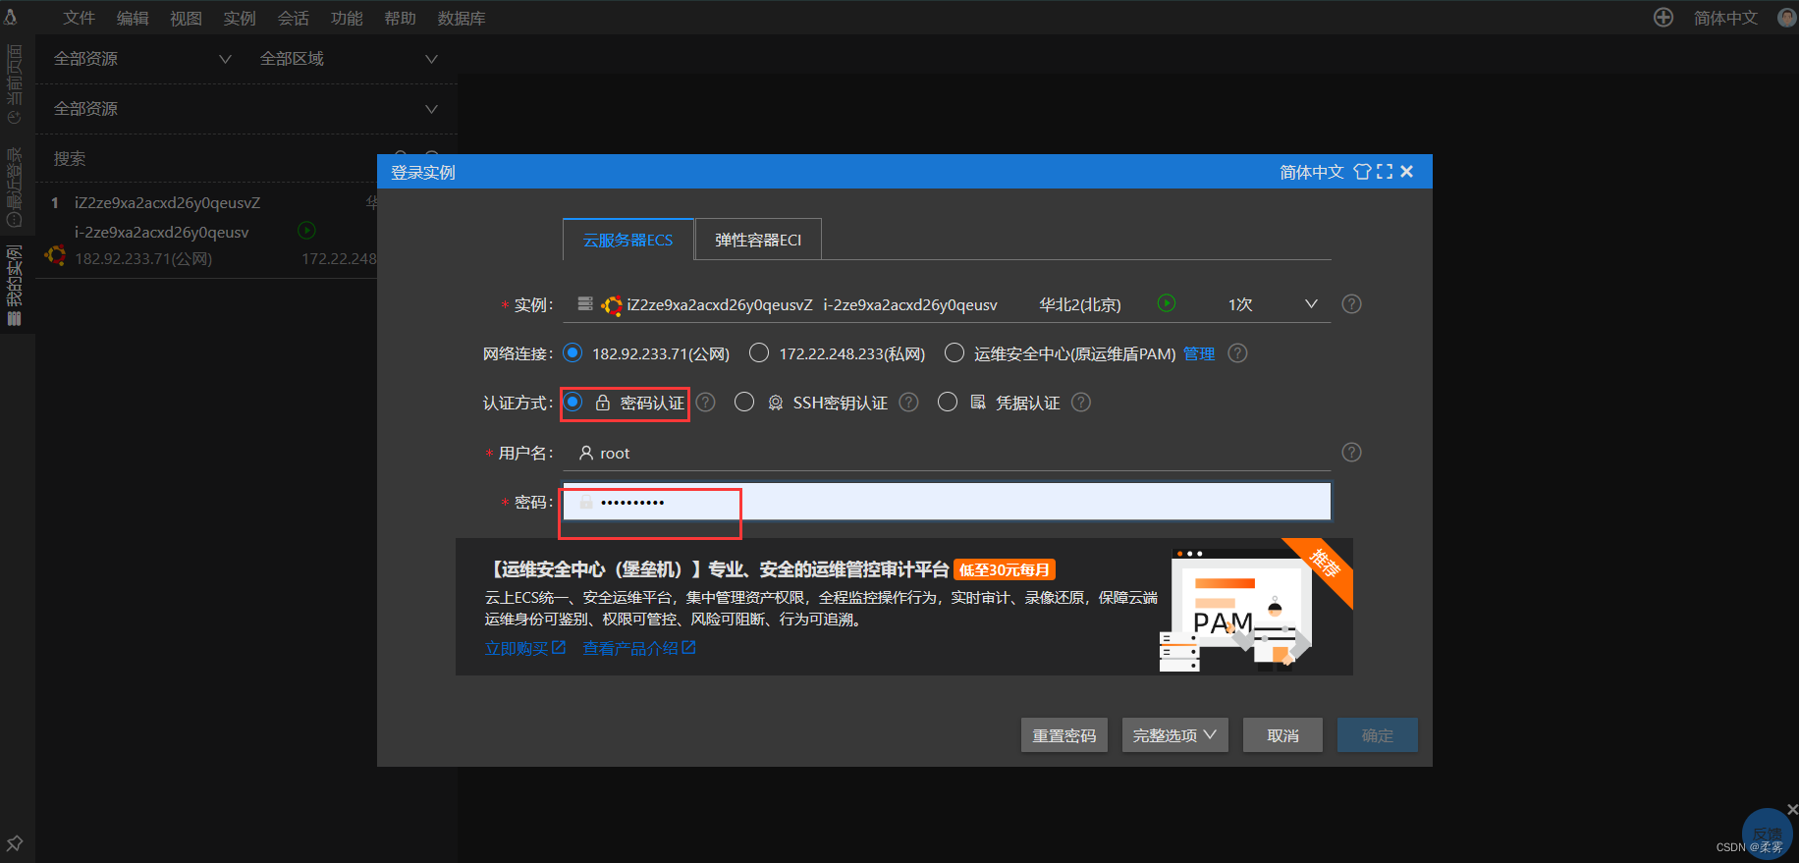Expand the 实例 selection dropdown arrow
The image size is (1799, 863).
tap(1311, 304)
